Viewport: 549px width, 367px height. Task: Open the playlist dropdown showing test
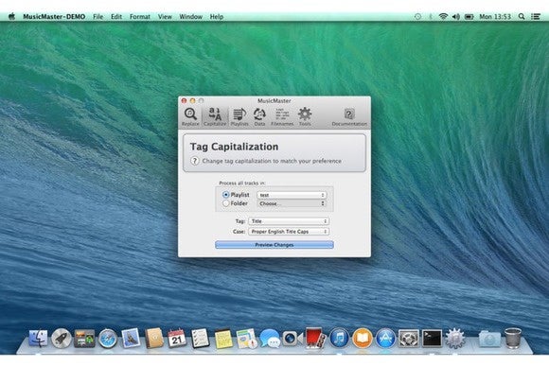[292, 195]
